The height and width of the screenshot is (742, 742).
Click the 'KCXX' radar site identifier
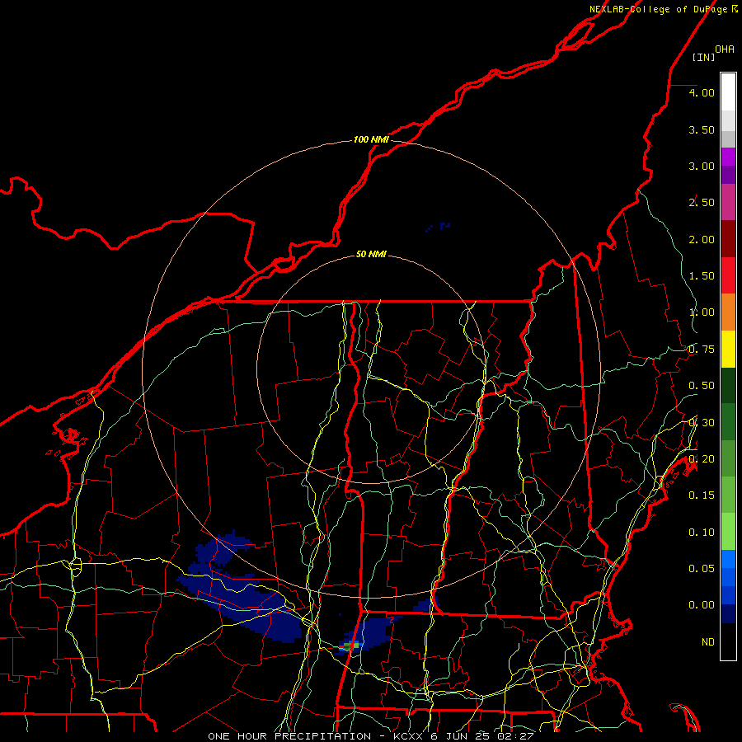(x=407, y=736)
